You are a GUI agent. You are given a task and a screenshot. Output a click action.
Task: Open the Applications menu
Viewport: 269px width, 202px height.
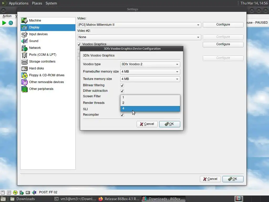(19, 3)
